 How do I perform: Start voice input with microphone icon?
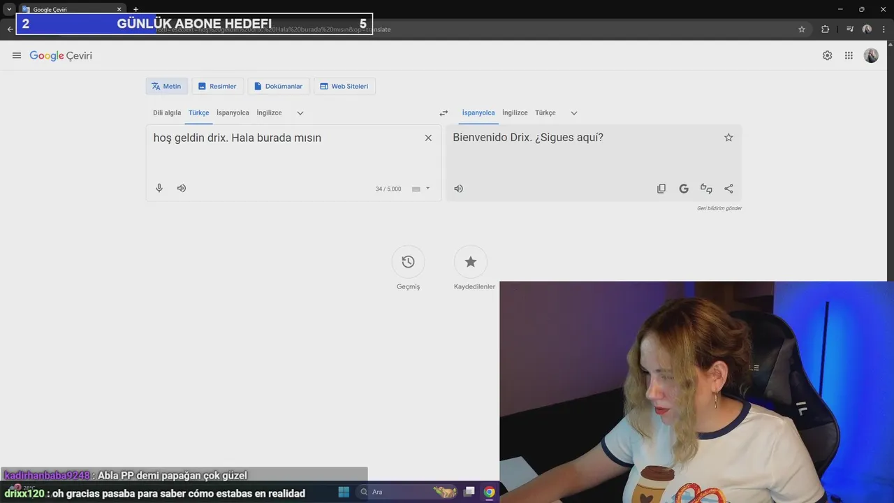(x=159, y=188)
